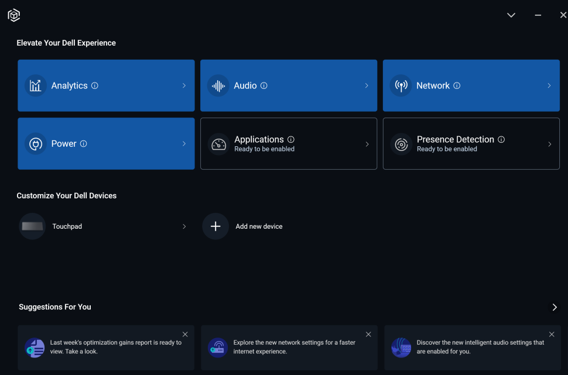Dismiss the optimization gains report suggestion
Viewport: 568px width, 375px height.
185,335
